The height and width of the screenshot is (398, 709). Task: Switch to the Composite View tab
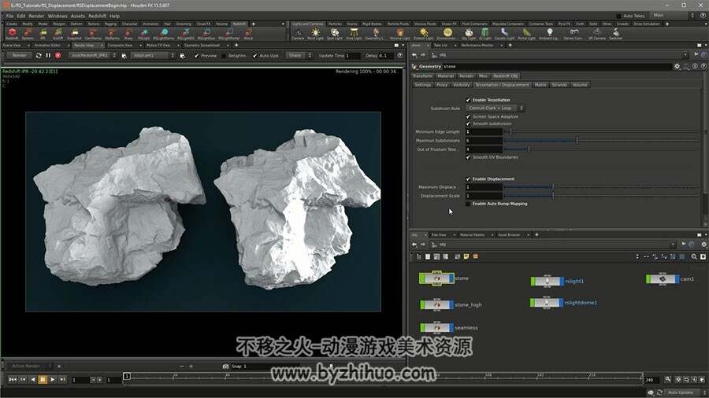coord(120,45)
